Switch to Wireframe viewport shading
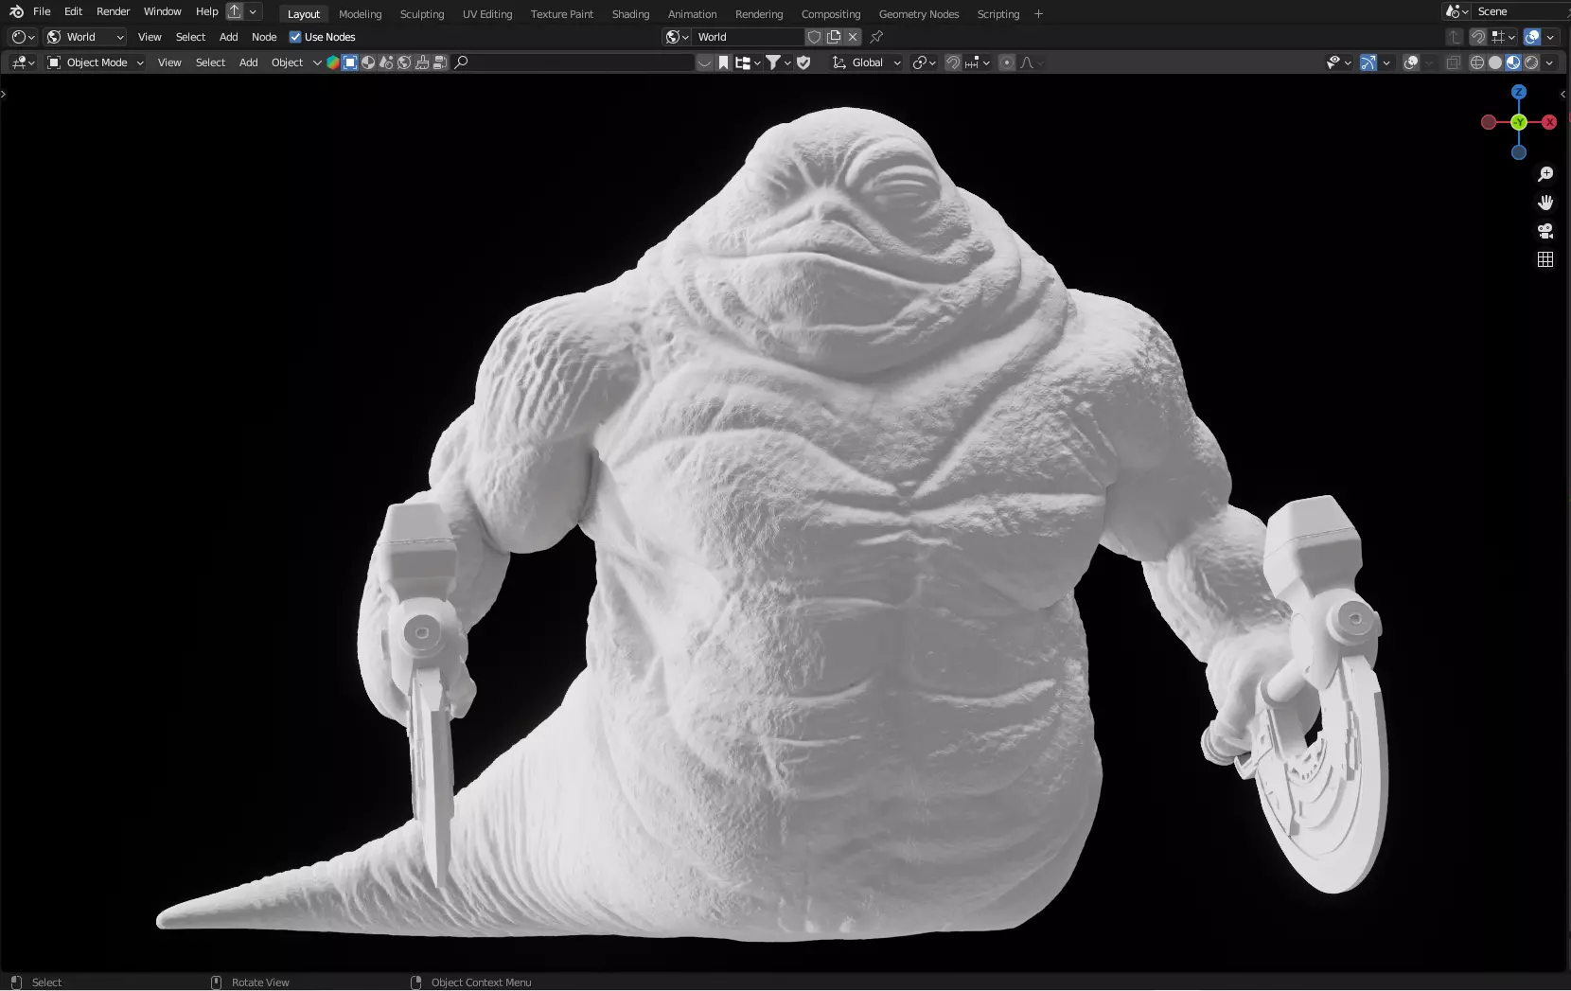1571x991 pixels. [1476, 62]
